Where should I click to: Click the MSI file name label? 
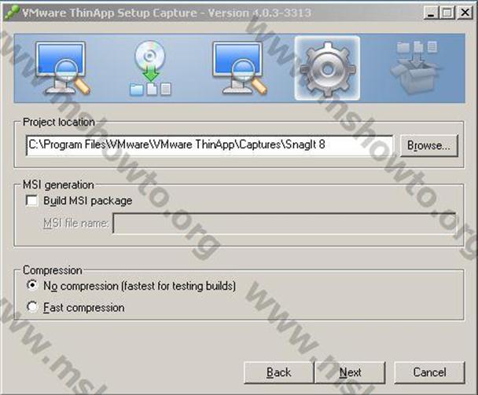coord(75,223)
